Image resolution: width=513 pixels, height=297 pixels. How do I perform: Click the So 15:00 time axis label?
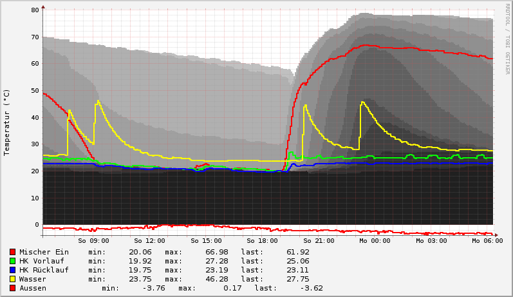tap(206, 240)
